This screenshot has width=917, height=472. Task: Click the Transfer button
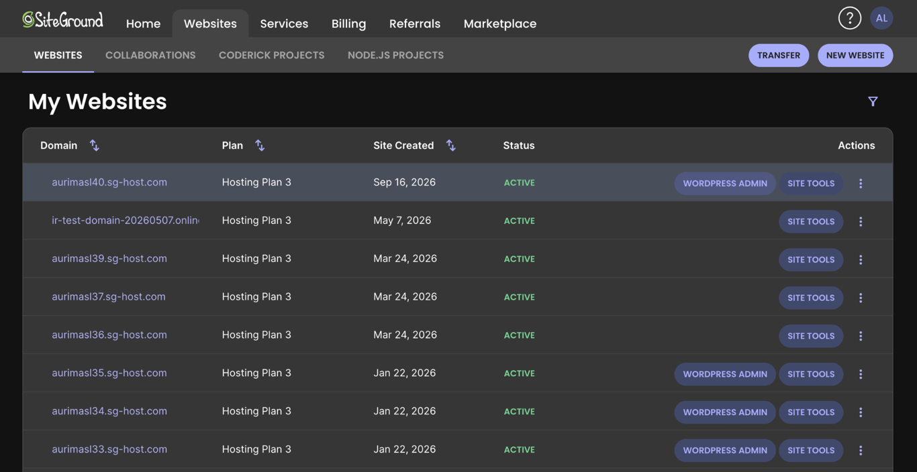pos(779,56)
